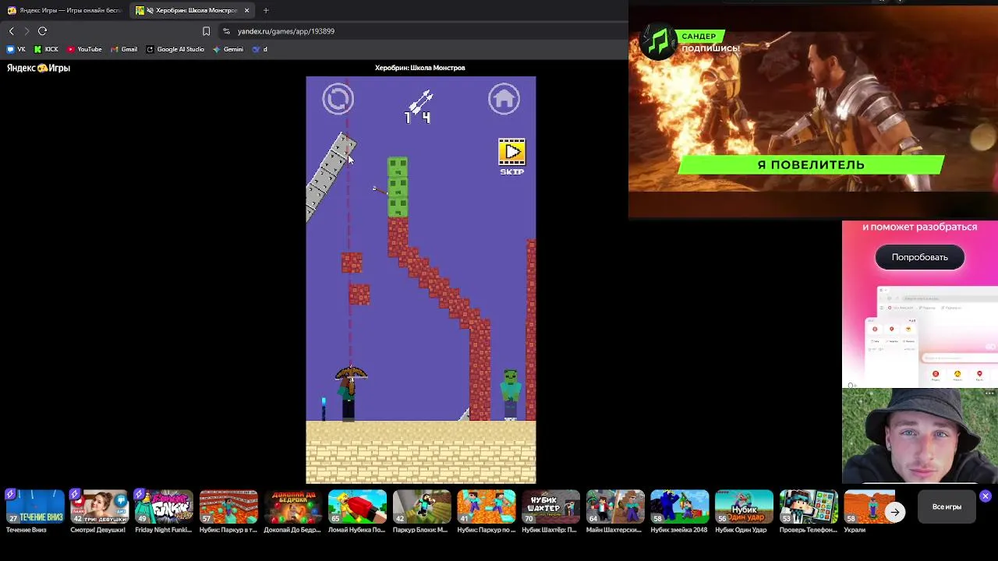Viewport: 998px width, 561px height.
Task: Open YouTube bookmark
Action: pos(84,49)
